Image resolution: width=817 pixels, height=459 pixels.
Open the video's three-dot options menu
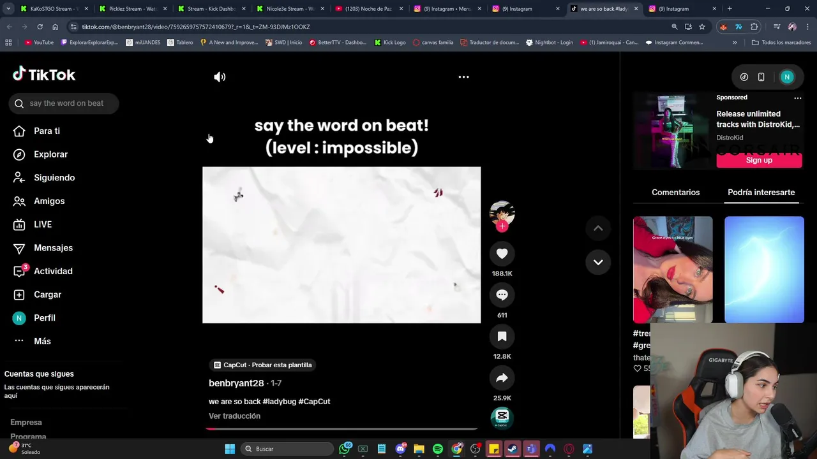pos(464,77)
